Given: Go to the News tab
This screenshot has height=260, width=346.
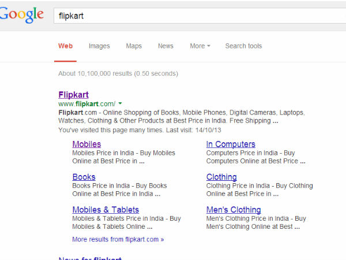Looking at the screenshot, I should (x=166, y=46).
